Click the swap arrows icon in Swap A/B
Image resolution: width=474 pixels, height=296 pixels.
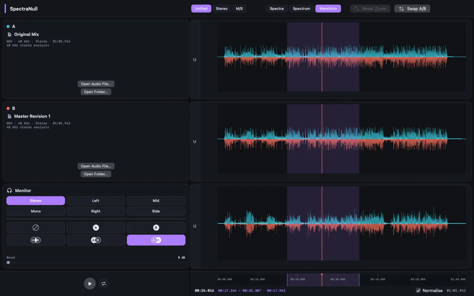point(401,9)
